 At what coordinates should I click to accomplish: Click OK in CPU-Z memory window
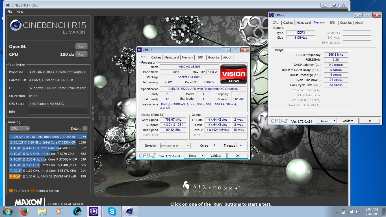point(369,121)
